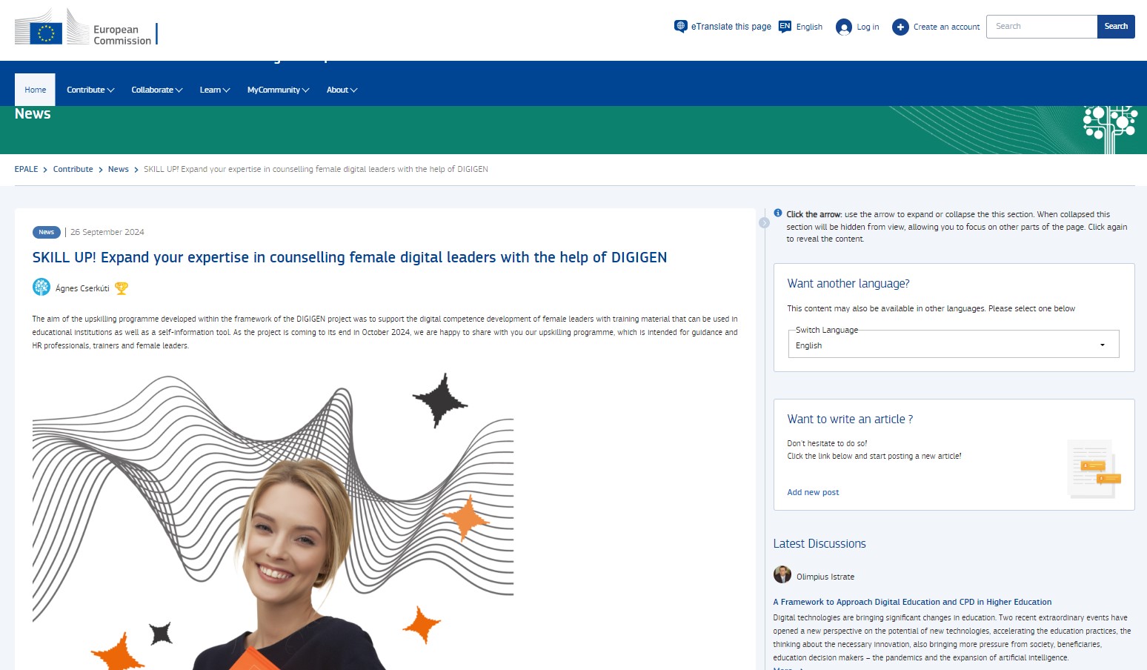Viewport: 1147px width, 670px height.
Task: Click the date 26 September 2024
Action: [107, 232]
